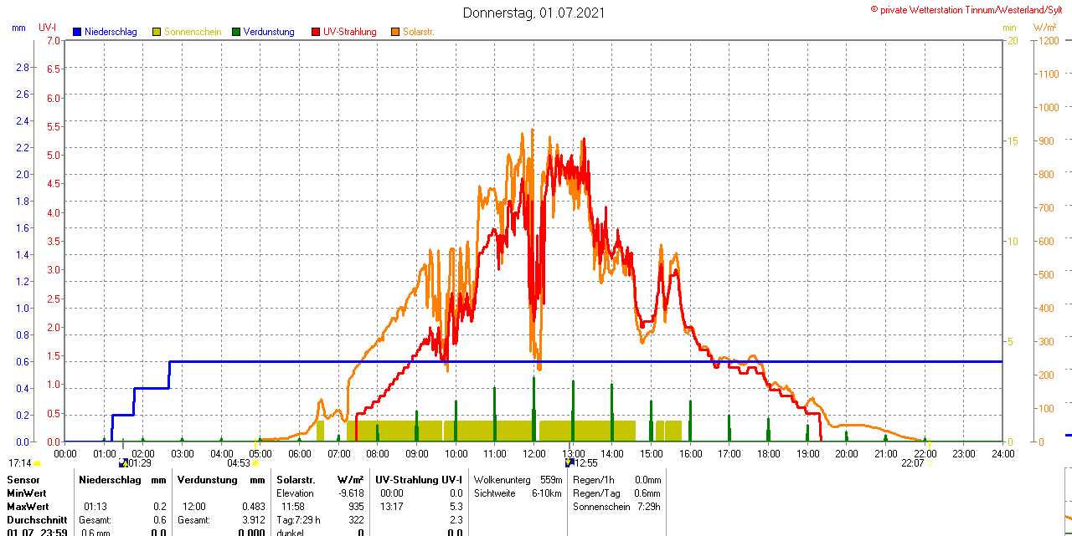Click the yellow Sonnenschein legend square
Screen dimensions: 1072x536
point(157,32)
